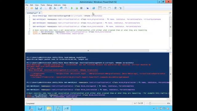
Task: Open File Explorer from taskbar
Action: point(49,108)
